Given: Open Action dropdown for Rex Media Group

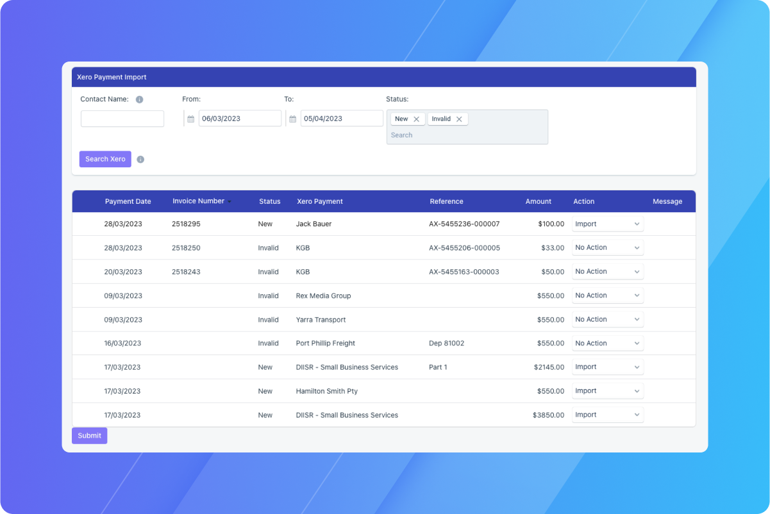Looking at the screenshot, I should click(x=607, y=295).
